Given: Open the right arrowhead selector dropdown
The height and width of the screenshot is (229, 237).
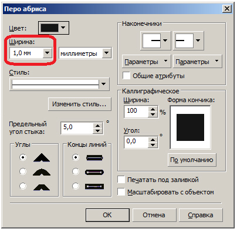Looking at the screenshot, I should coord(198,41).
